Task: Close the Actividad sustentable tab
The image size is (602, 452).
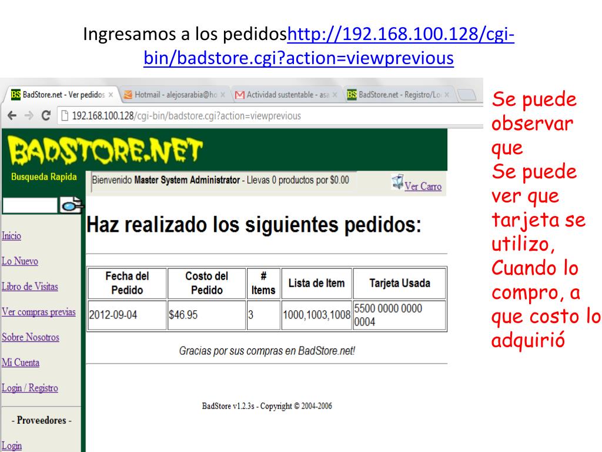Action: point(335,95)
